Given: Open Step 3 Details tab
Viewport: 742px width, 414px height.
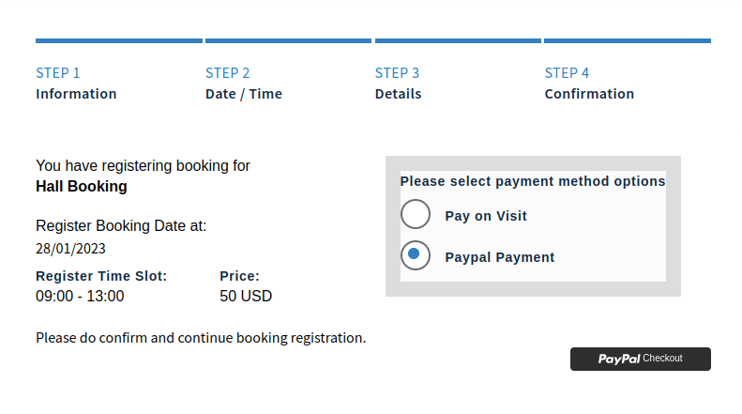Looking at the screenshot, I should click(x=399, y=83).
